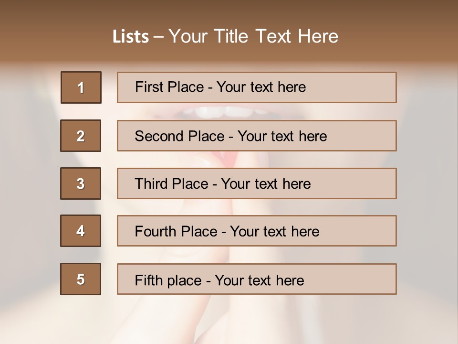The width and height of the screenshot is (458, 344).
Task: Click the bold word Lists in title
Action: tap(131, 37)
